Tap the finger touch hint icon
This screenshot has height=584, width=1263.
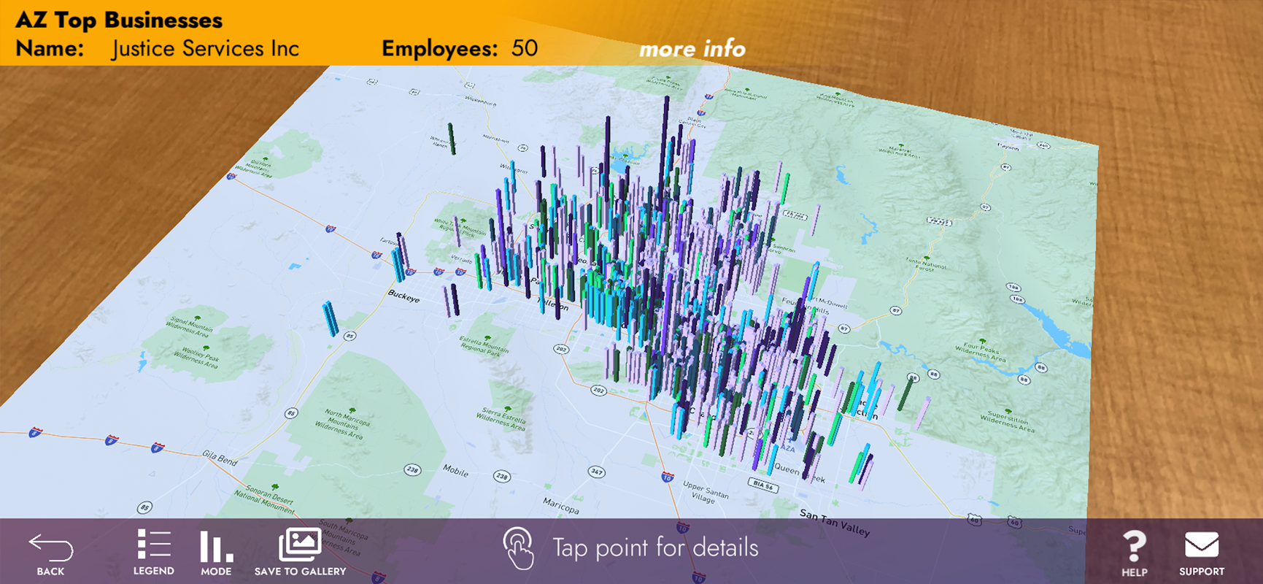[x=519, y=549]
